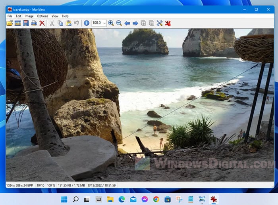Open the Windows Start menu
278x205 pixels.
[64, 199]
